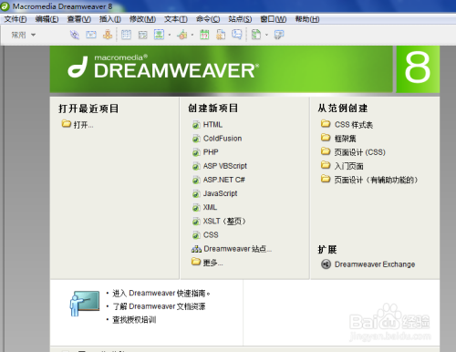Create a new CSS document

(x=211, y=235)
